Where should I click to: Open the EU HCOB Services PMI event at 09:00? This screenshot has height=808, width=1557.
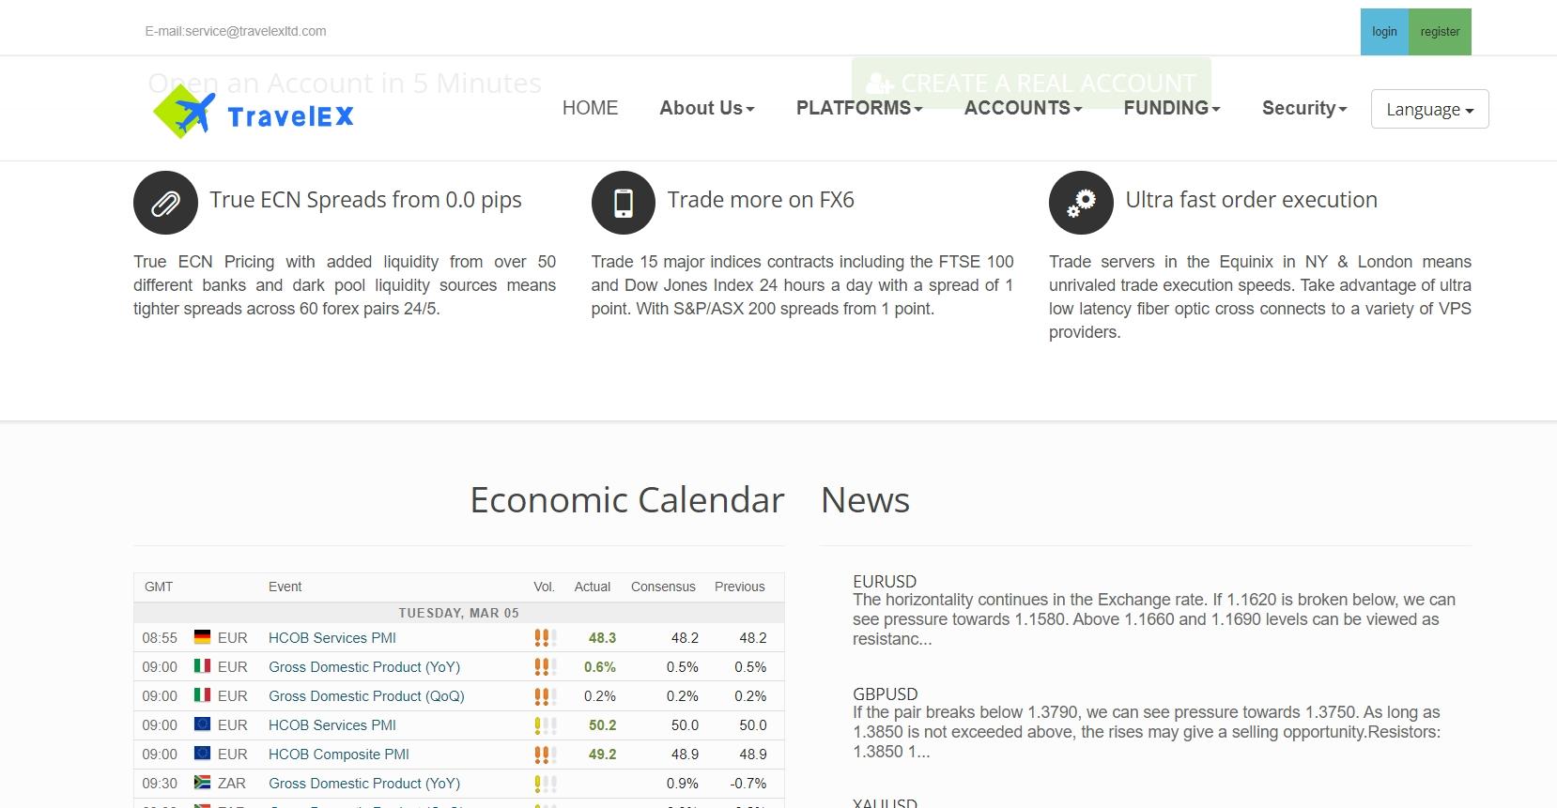point(332,725)
